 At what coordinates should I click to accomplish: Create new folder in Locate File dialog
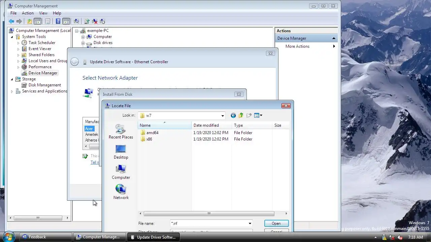(249, 115)
